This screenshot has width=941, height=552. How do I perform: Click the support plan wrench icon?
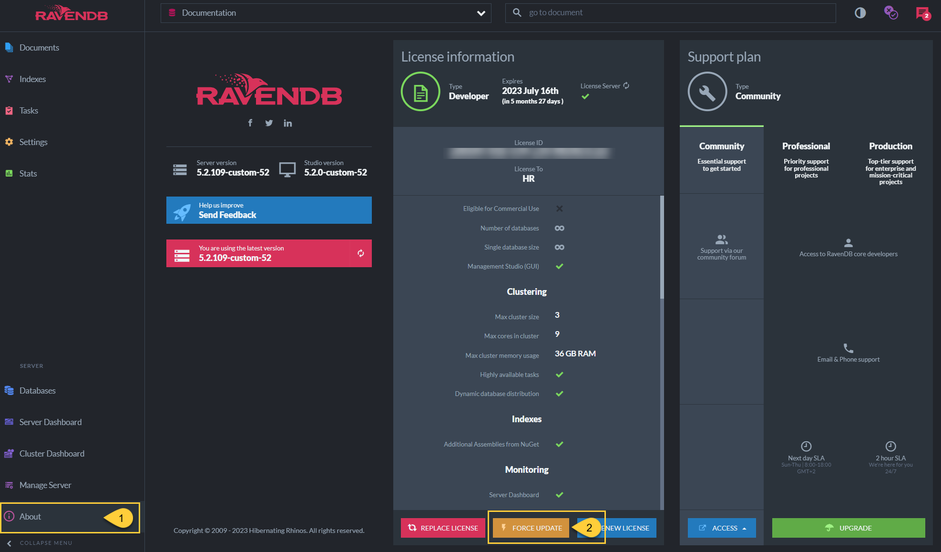click(707, 92)
